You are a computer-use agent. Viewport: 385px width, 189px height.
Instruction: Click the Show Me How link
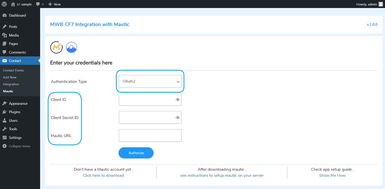point(332,175)
